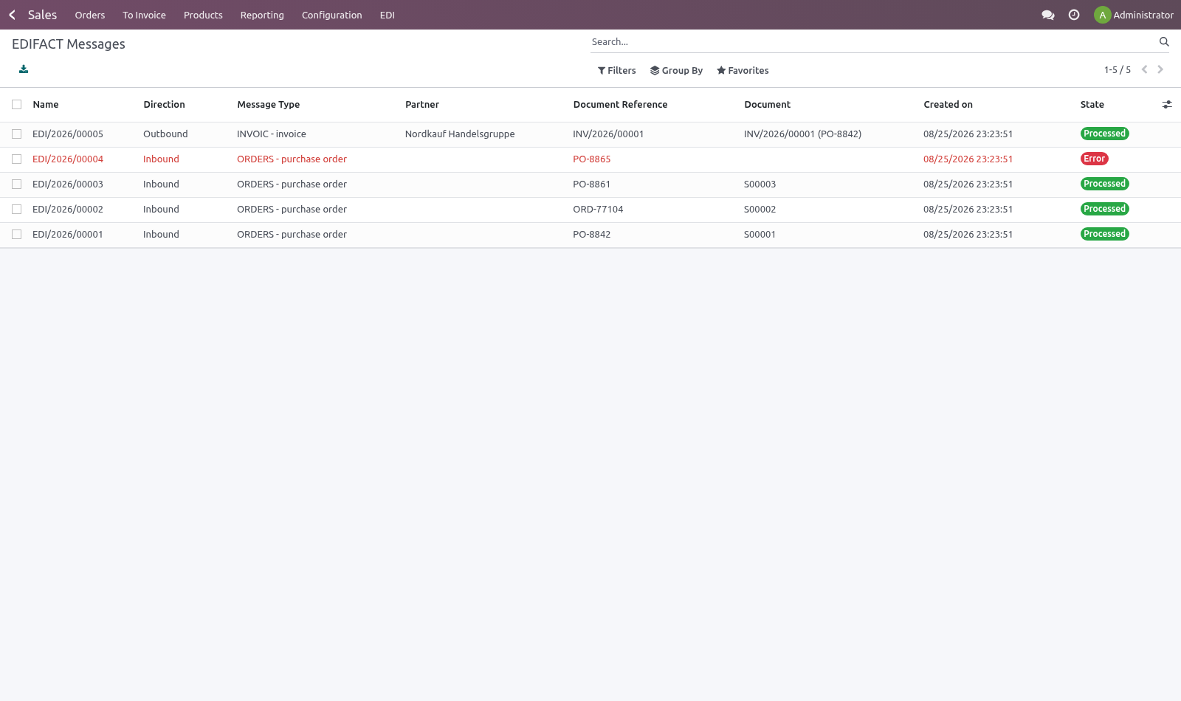The image size is (1181, 701).
Task: Open the Group By dropdown
Action: (x=676, y=71)
